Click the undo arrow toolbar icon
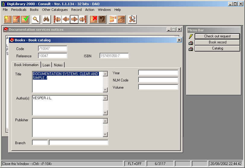Viewport: 245px width, 168px height. [x=102, y=19]
